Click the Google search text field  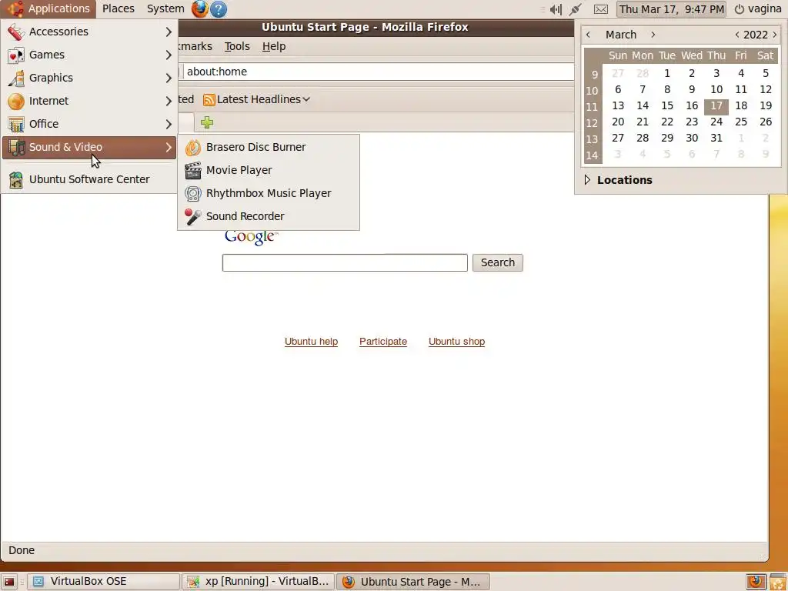coord(345,263)
